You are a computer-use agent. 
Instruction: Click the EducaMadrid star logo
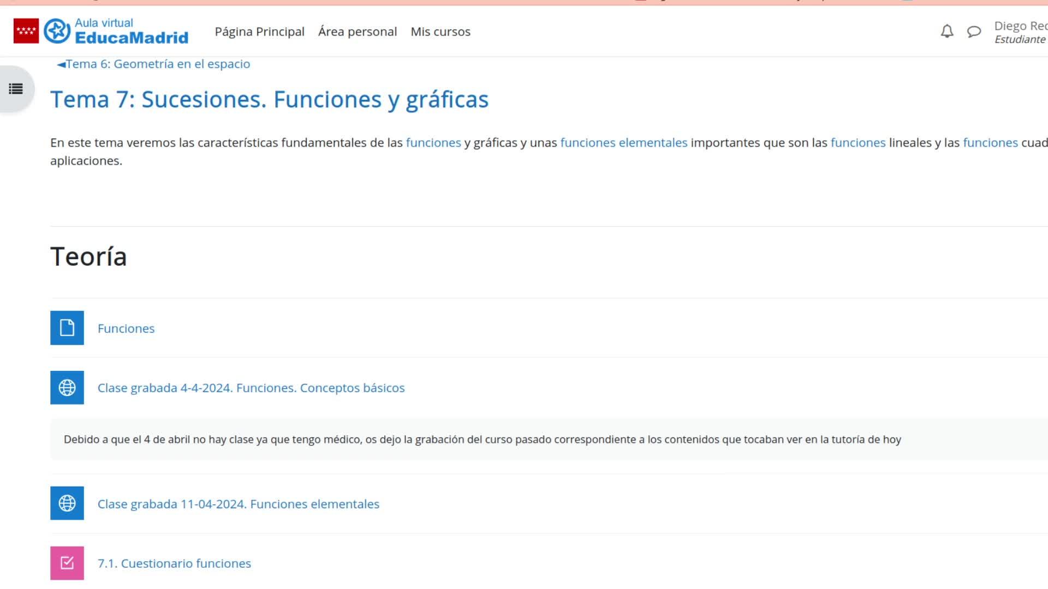(57, 31)
